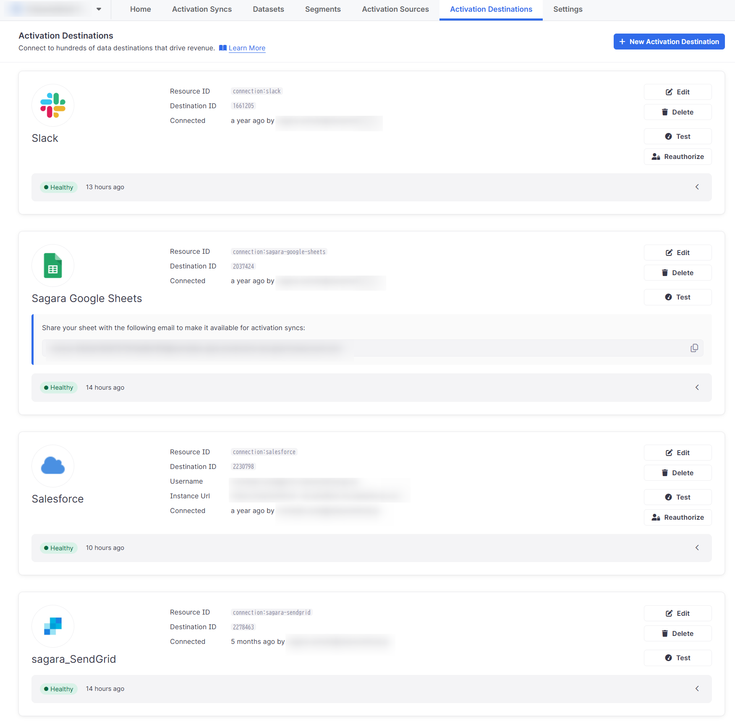Create a New Activation Destination

(x=669, y=42)
